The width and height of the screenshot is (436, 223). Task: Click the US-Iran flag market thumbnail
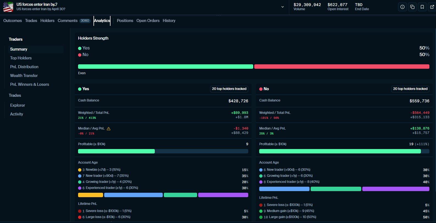coord(8,7)
